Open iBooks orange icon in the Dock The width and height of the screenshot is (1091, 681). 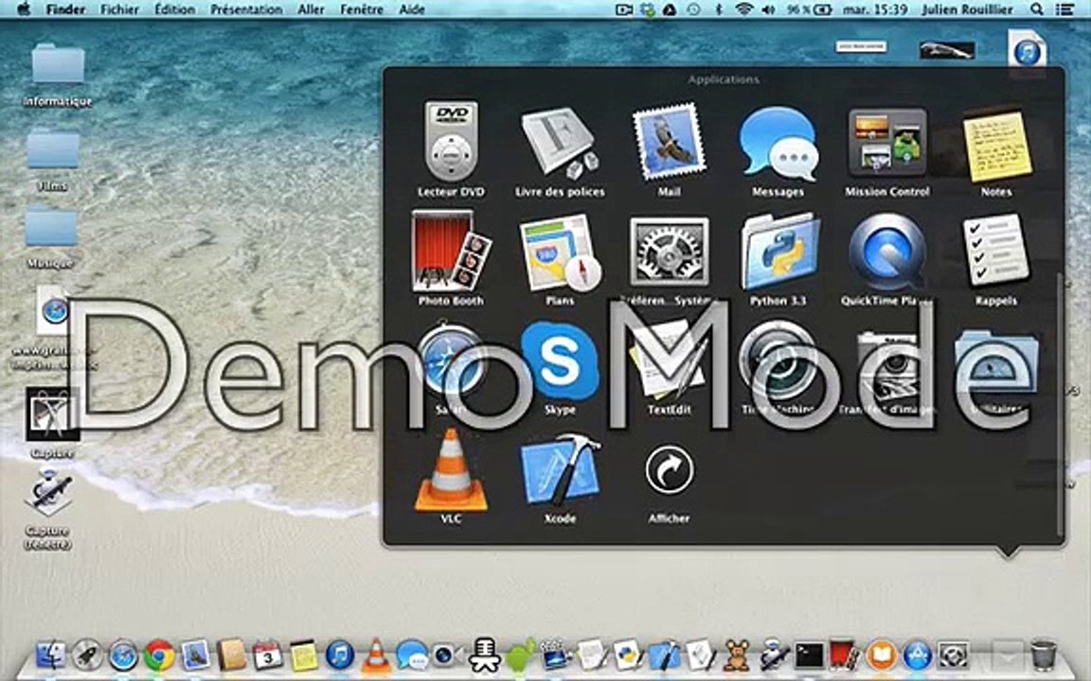pyautogui.click(x=881, y=655)
